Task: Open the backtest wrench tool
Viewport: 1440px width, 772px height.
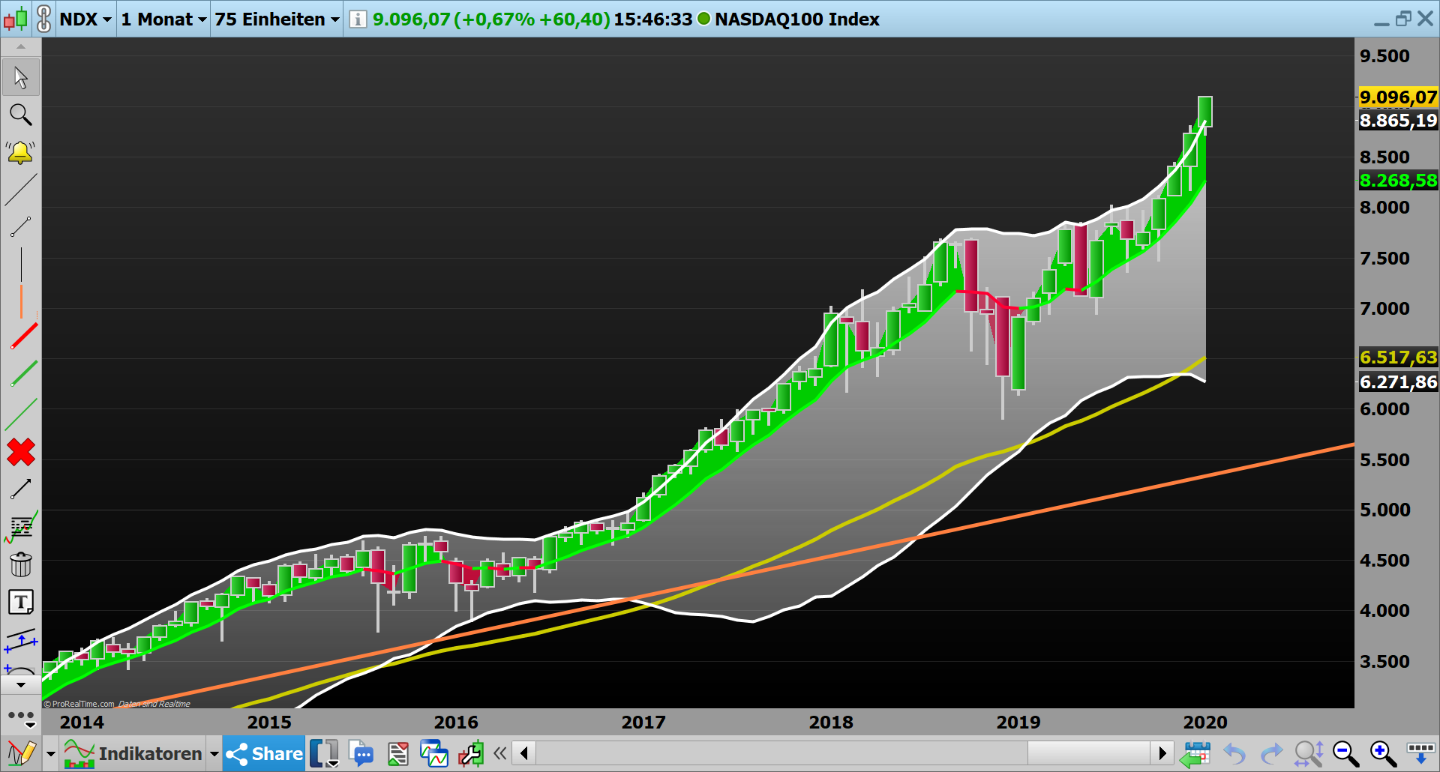Action: click(470, 753)
